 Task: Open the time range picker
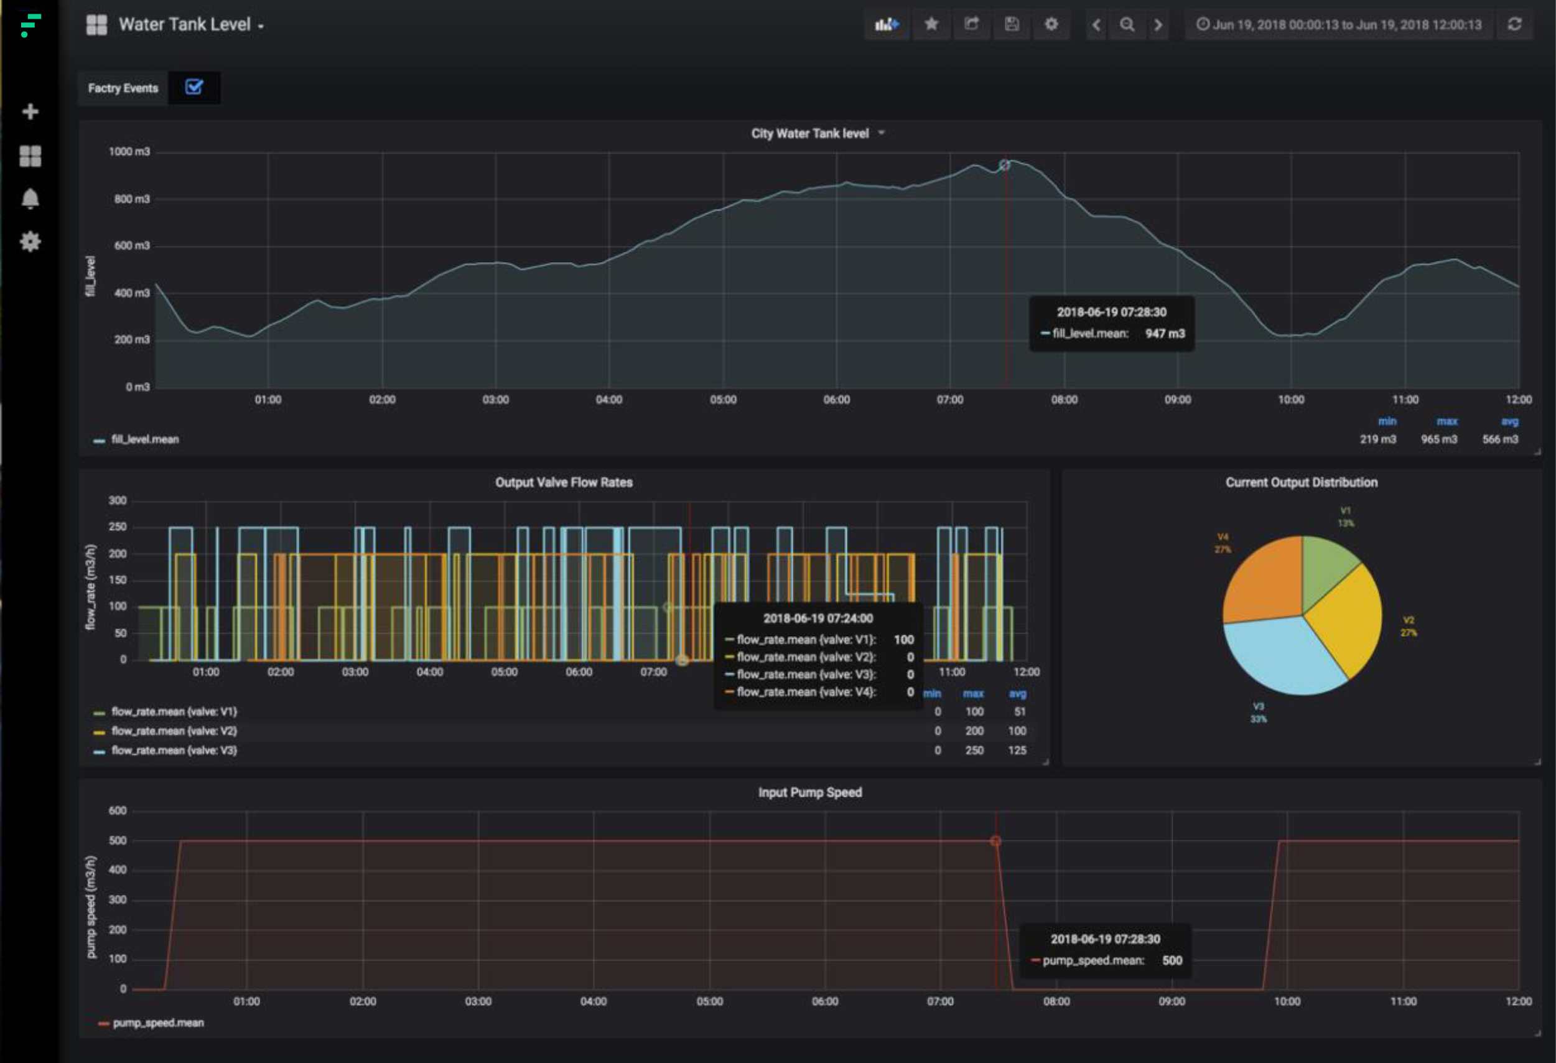[x=1338, y=25]
